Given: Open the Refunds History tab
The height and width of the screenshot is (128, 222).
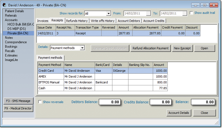Looking at the screenshot, I should click(x=77, y=21).
